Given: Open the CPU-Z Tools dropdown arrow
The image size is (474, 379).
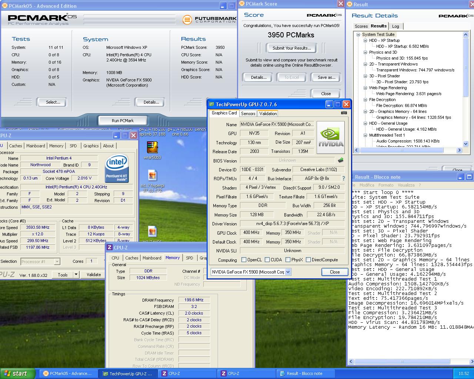Looking at the screenshot, I should (76, 274).
